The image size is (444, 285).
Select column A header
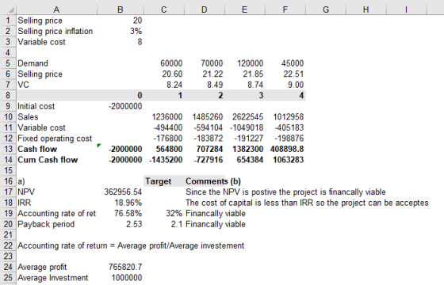(56, 9)
